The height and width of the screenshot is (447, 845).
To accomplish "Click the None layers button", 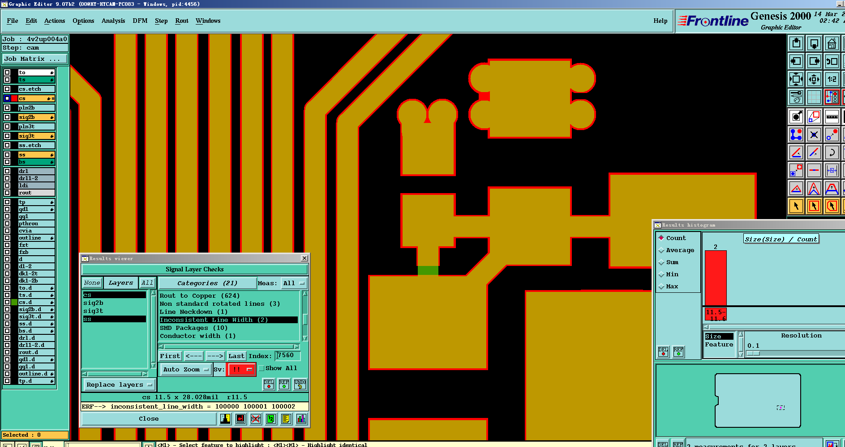I will click(92, 283).
